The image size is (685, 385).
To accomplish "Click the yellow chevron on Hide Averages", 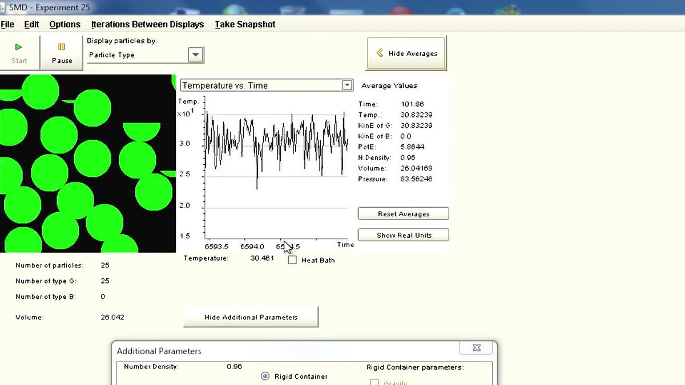I will click(x=380, y=52).
